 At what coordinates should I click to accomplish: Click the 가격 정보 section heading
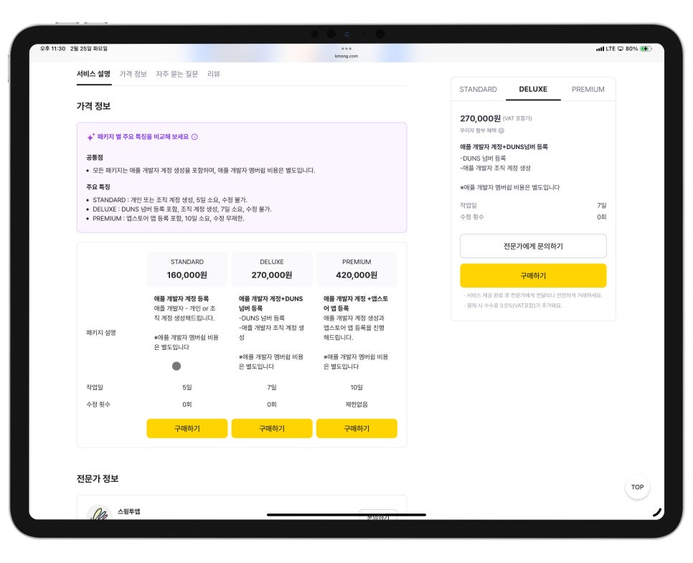tap(93, 106)
